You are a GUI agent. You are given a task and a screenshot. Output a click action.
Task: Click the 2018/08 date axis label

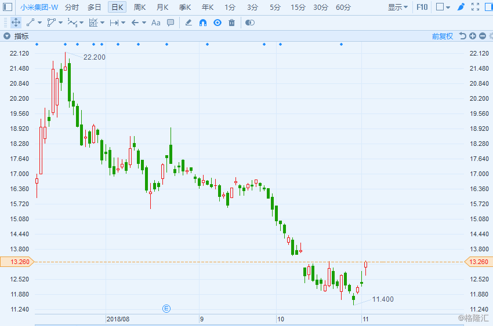118,319
